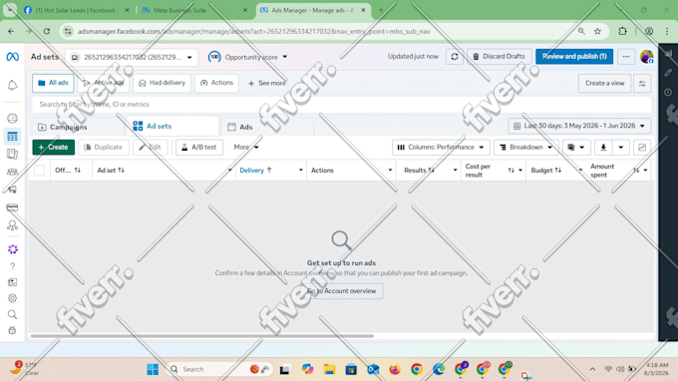The height and width of the screenshot is (381, 678).
Task: Open the Windows Start menu
Action: [153, 369]
